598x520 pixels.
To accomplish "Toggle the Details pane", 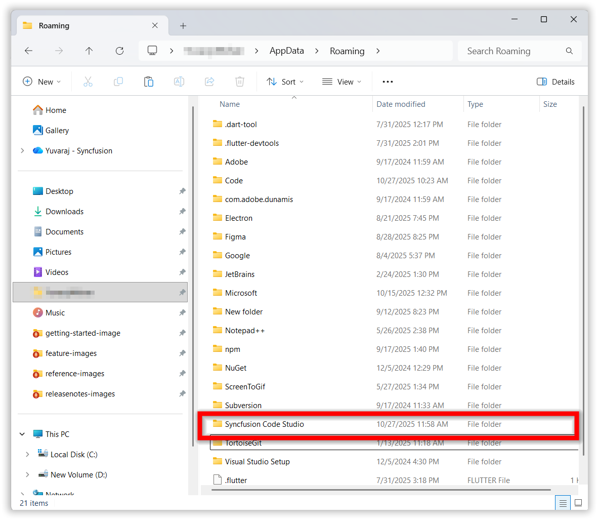I will click(x=556, y=82).
